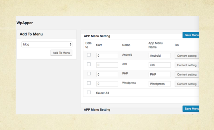
Task: Click the App Menu Name column header
Action: [156, 45]
